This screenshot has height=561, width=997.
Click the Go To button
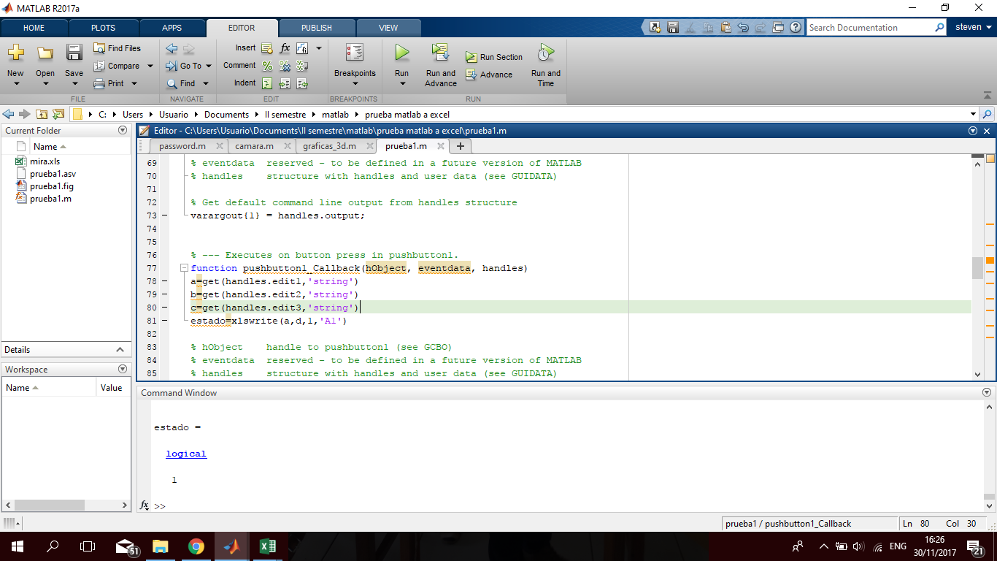184,66
